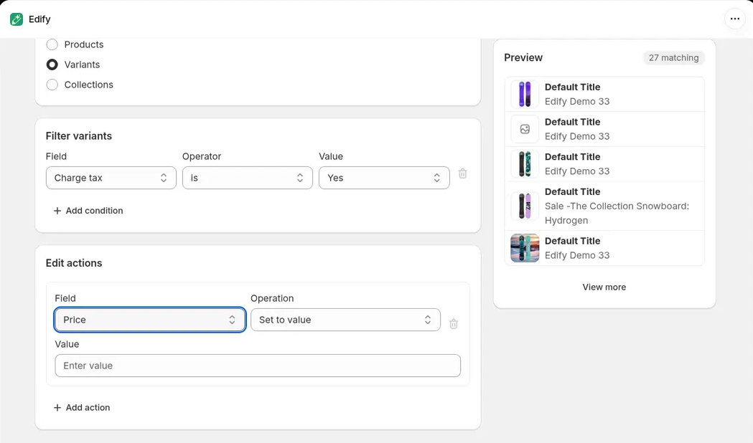Click Sale -The Collection Snowboard: Hydrogen text

617,214
